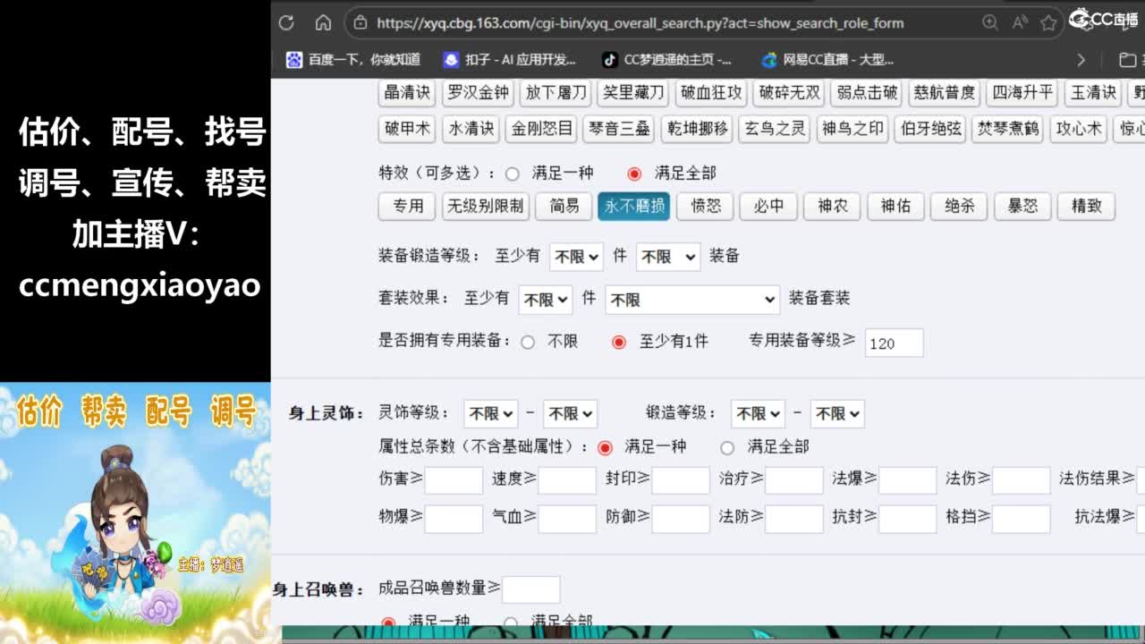Click the Read aloud icon in address bar
This screenshot has height=644, width=1145.
pos(1017,24)
